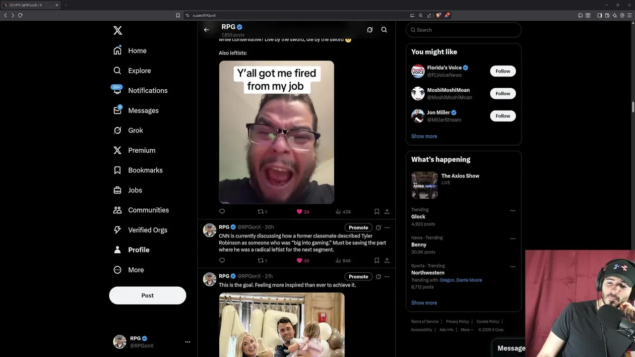Open Terms of Service link
Image resolution: width=635 pixels, height=357 pixels.
coord(425,322)
